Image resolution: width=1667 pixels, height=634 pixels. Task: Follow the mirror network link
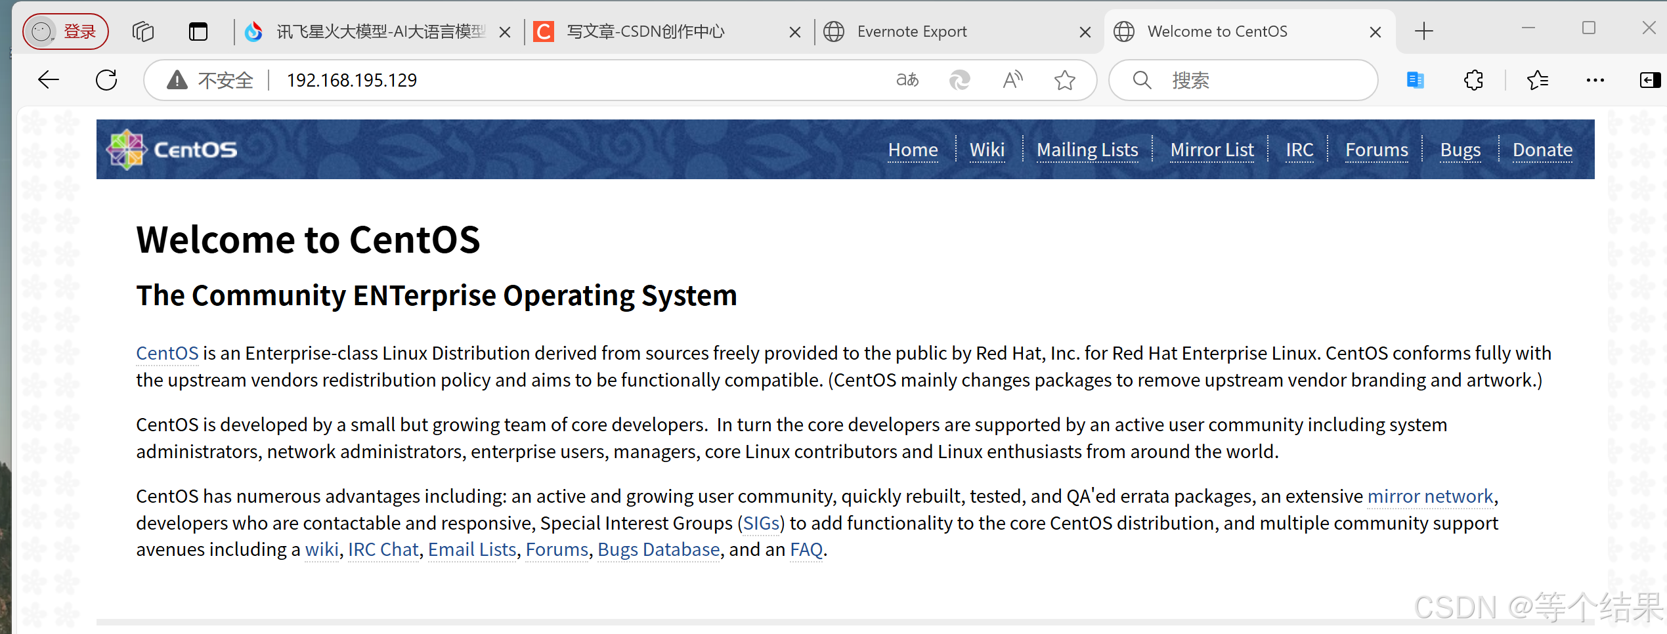point(1430,496)
